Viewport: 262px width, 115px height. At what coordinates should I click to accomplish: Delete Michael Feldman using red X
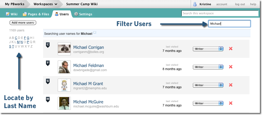pyautogui.click(x=230, y=67)
